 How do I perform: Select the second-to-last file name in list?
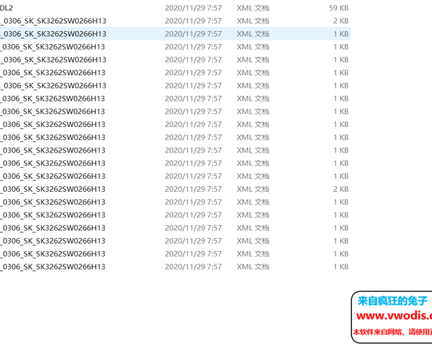(x=53, y=253)
